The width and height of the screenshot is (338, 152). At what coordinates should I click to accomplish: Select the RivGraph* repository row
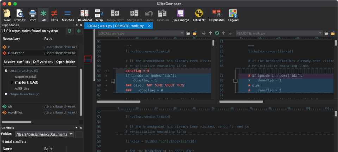click(x=40, y=53)
